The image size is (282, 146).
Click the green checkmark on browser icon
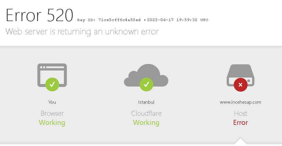pos(52,84)
